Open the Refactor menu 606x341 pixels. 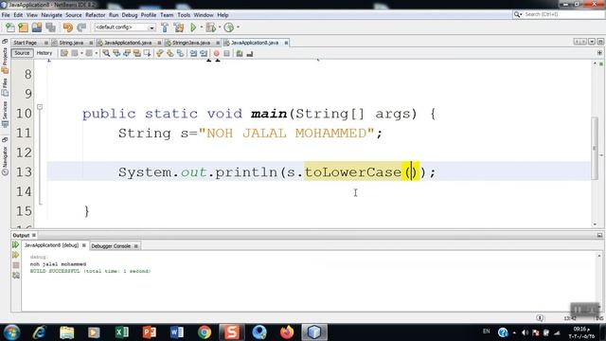(x=95, y=15)
